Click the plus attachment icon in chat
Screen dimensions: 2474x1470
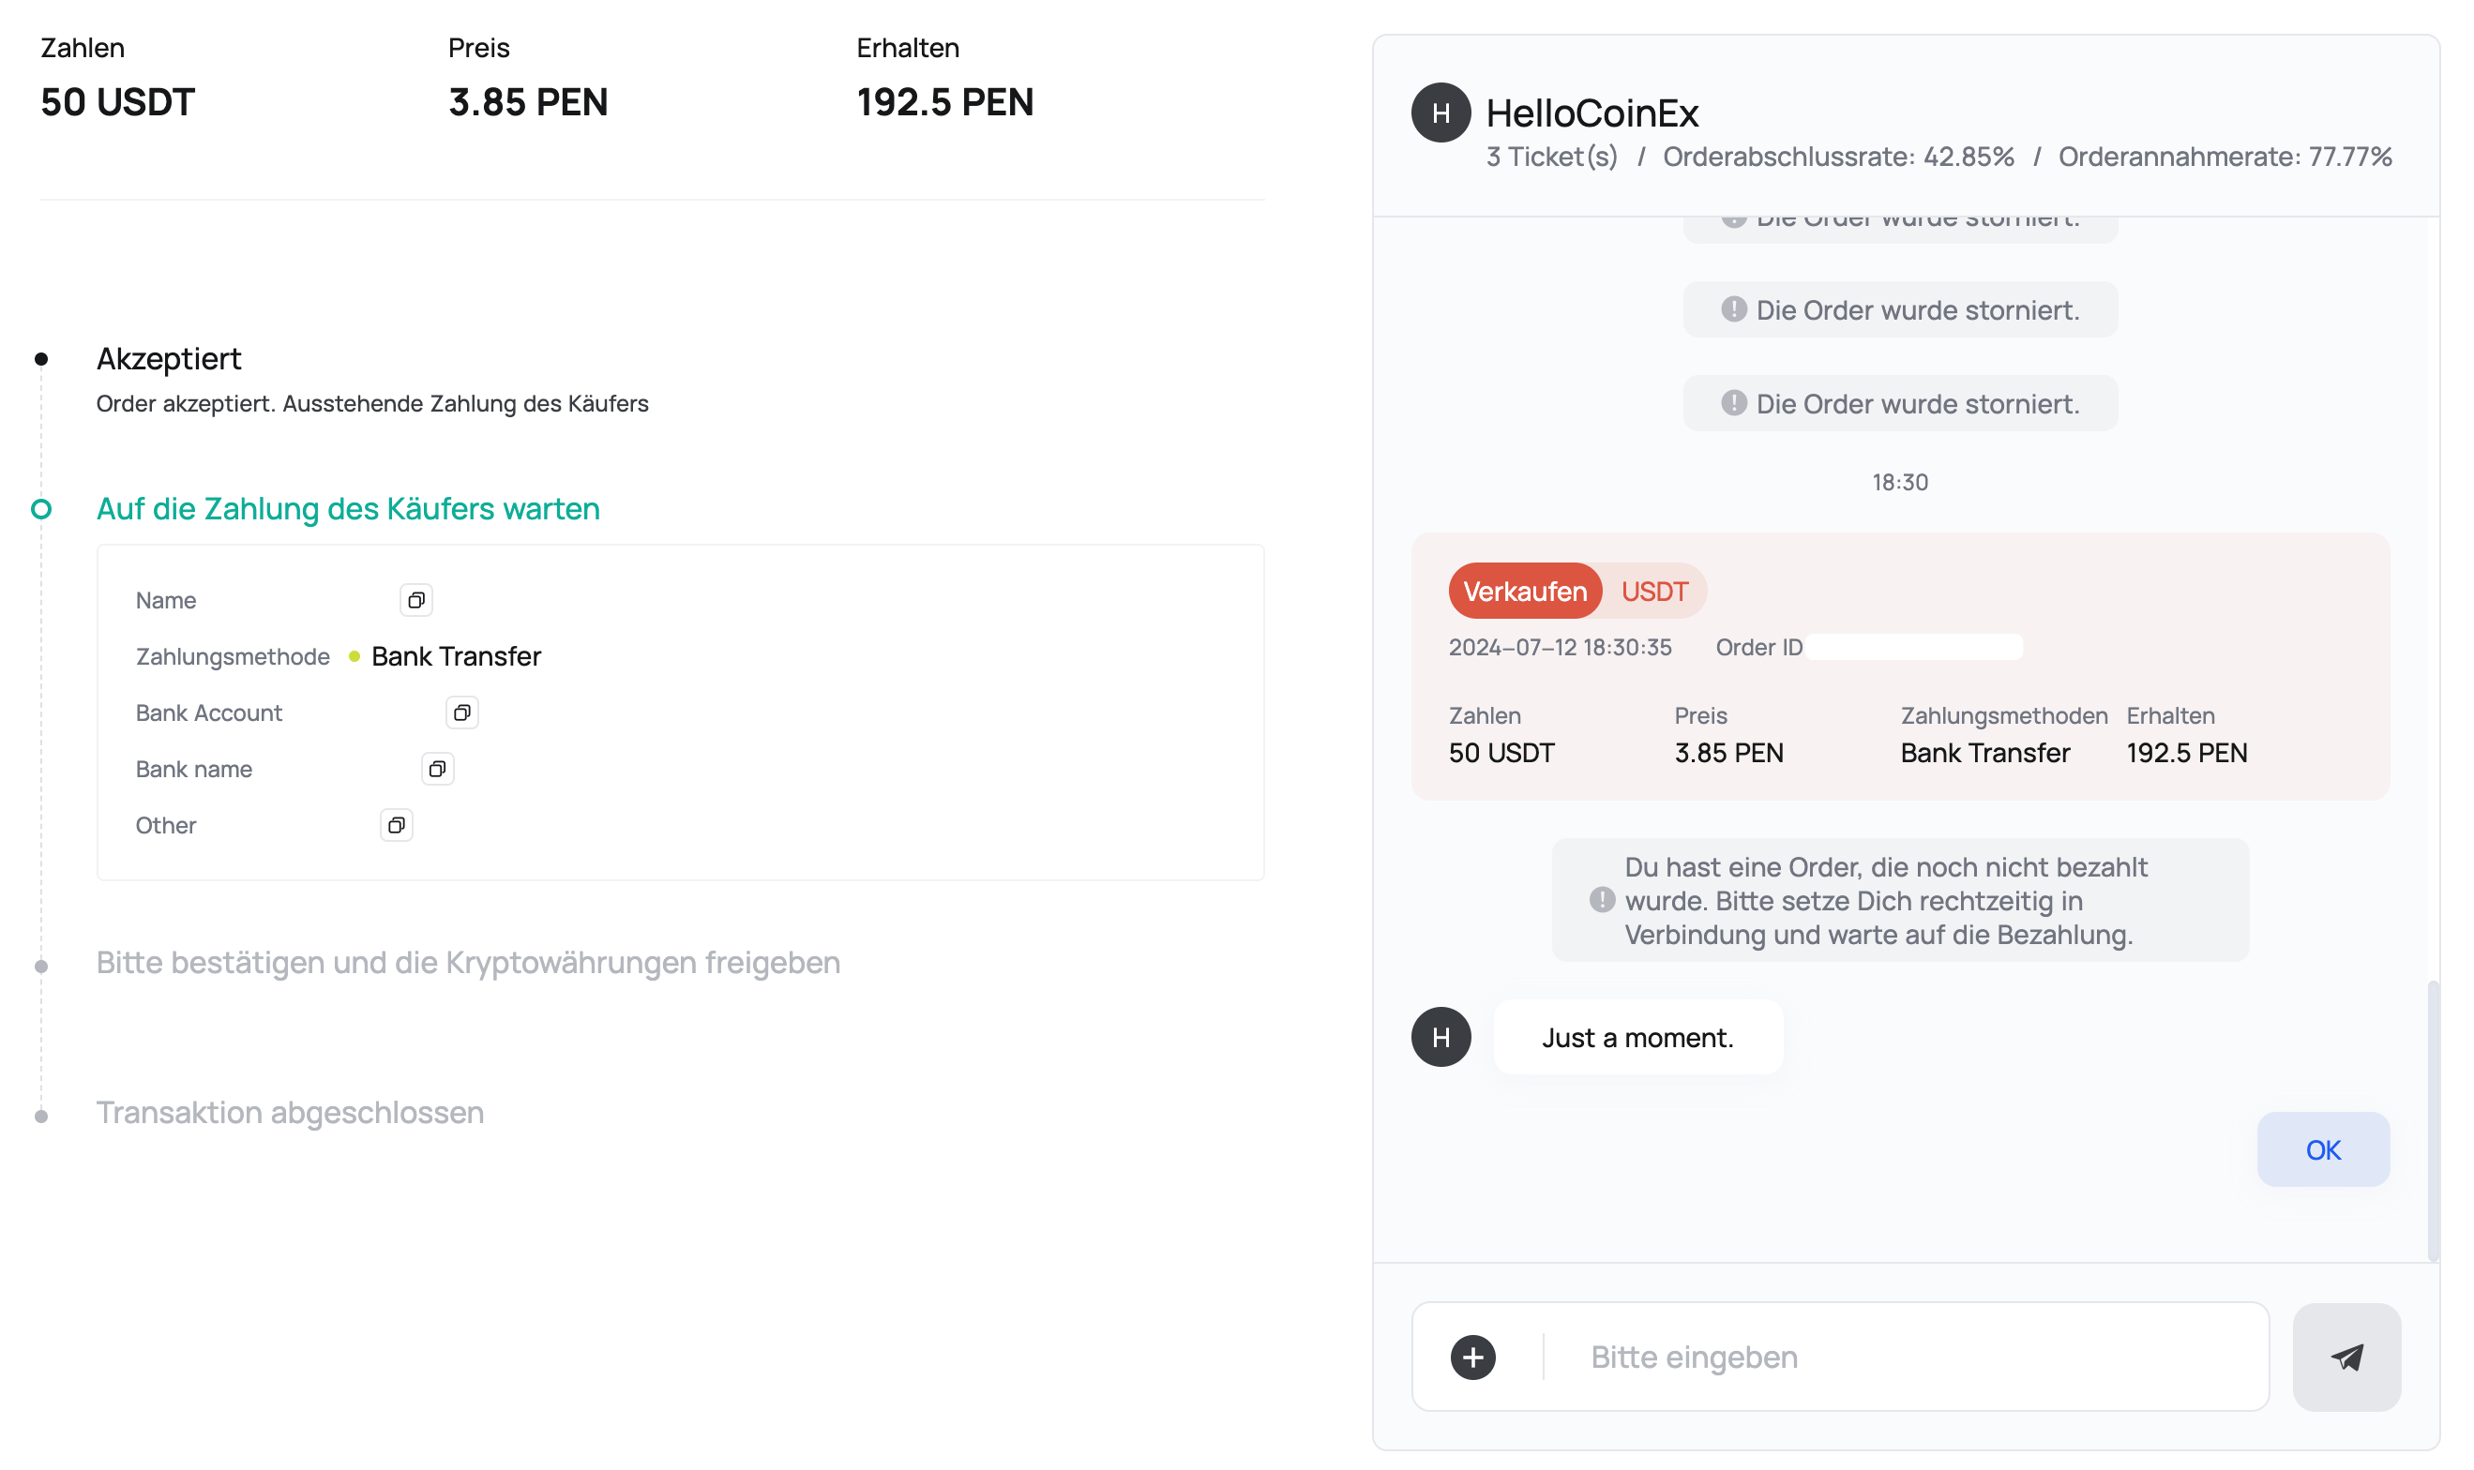(x=1473, y=1357)
